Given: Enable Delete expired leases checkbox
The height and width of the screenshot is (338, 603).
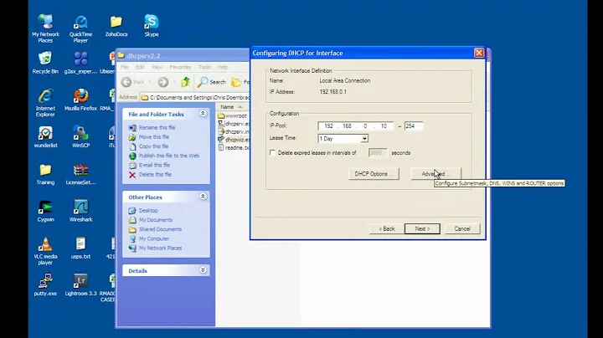Looking at the screenshot, I should pos(272,152).
